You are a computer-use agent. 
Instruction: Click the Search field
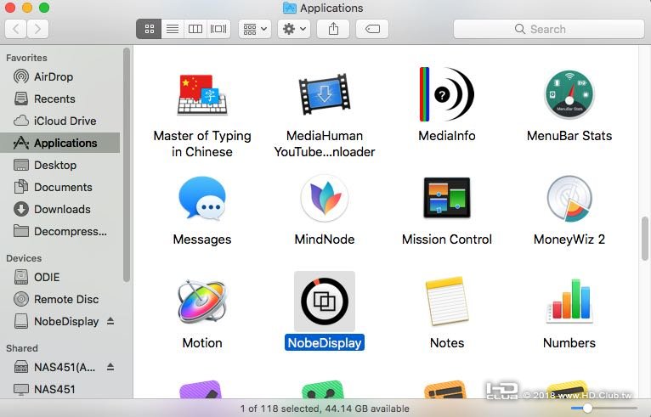(549, 29)
